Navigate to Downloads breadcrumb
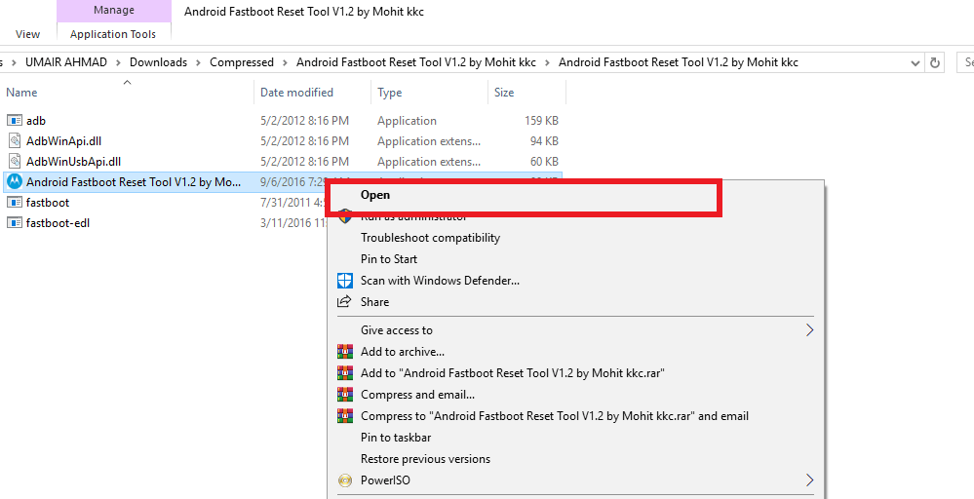This screenshot has width=974, height=499. [x=158, y=62]
